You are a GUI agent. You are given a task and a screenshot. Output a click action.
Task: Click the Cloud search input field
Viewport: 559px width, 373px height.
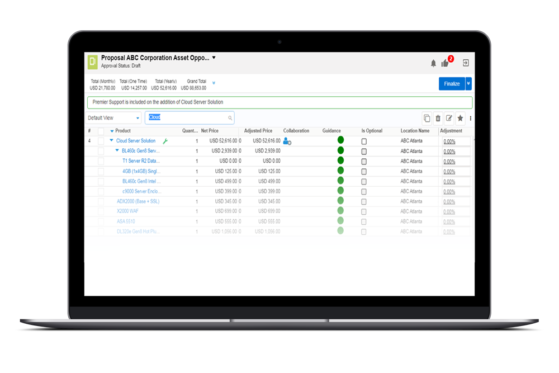click(189, 118)
